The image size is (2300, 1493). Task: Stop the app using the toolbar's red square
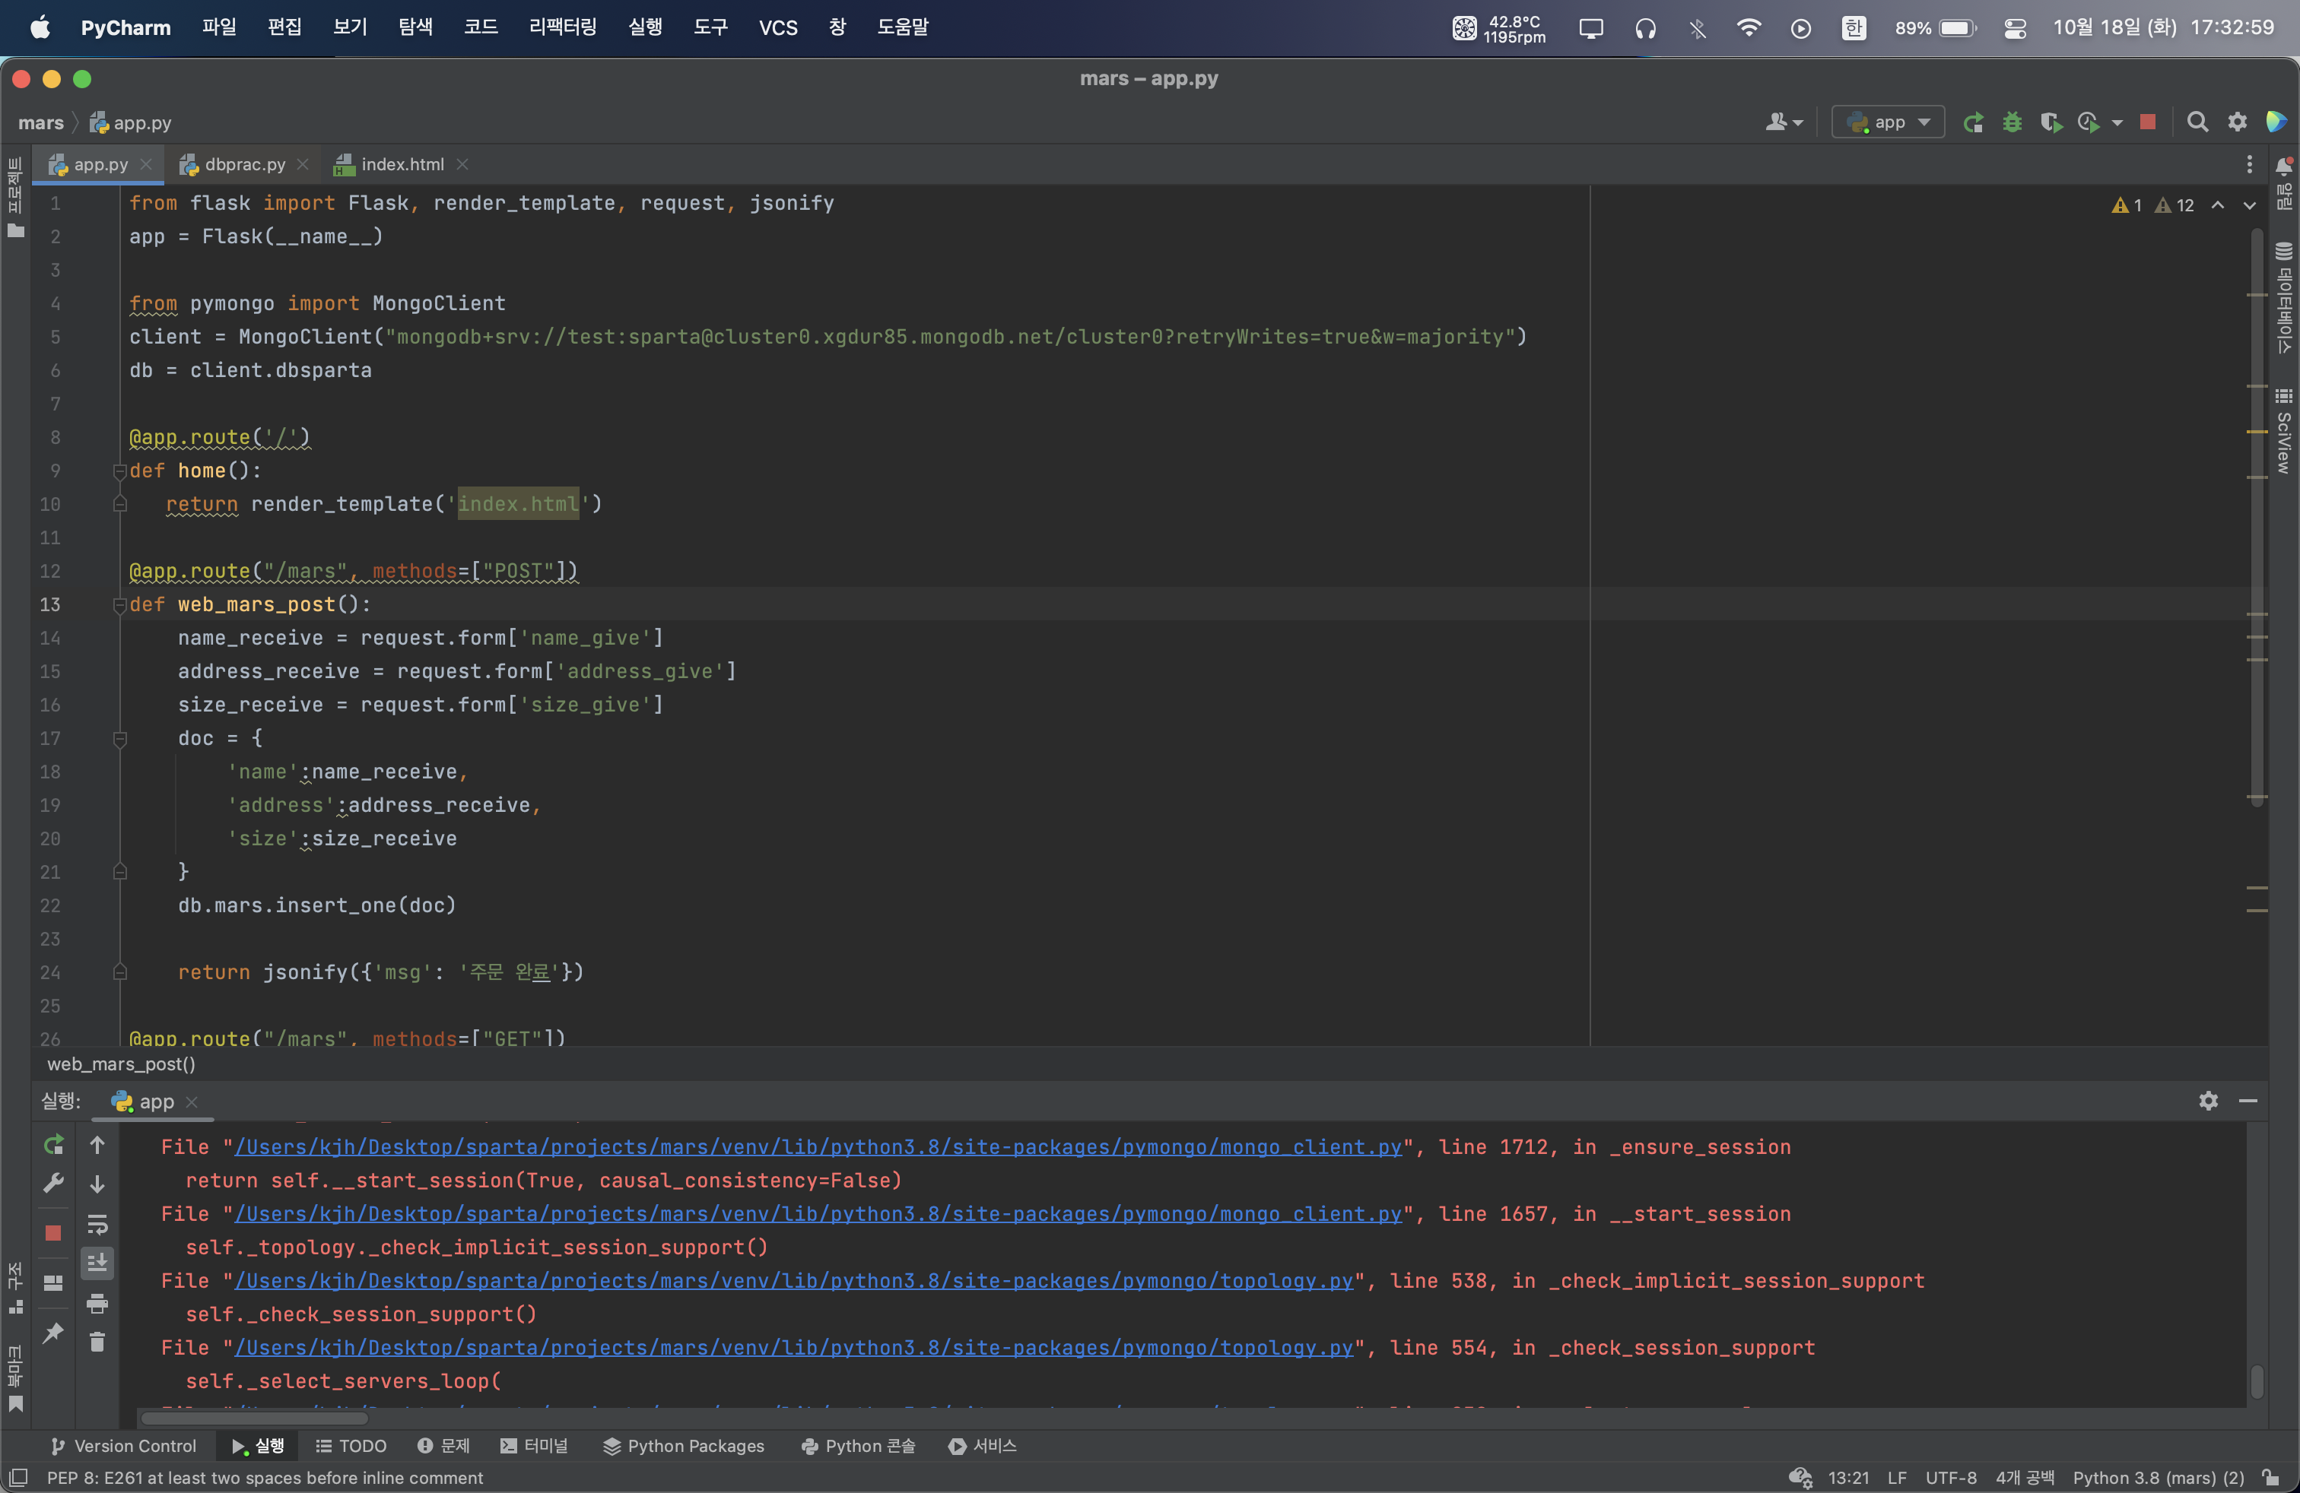point(2147,122)
